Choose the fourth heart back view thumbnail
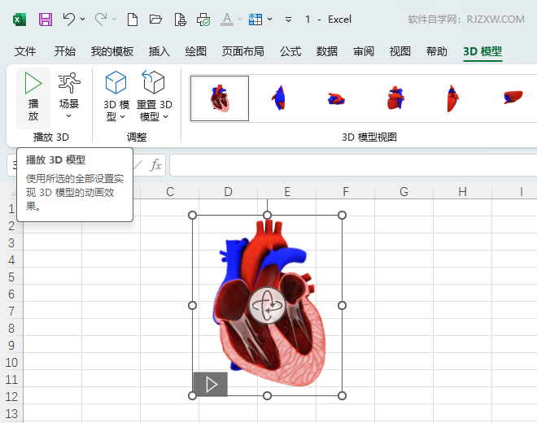This screenshot has width=537, height=423. coord(395,98)
